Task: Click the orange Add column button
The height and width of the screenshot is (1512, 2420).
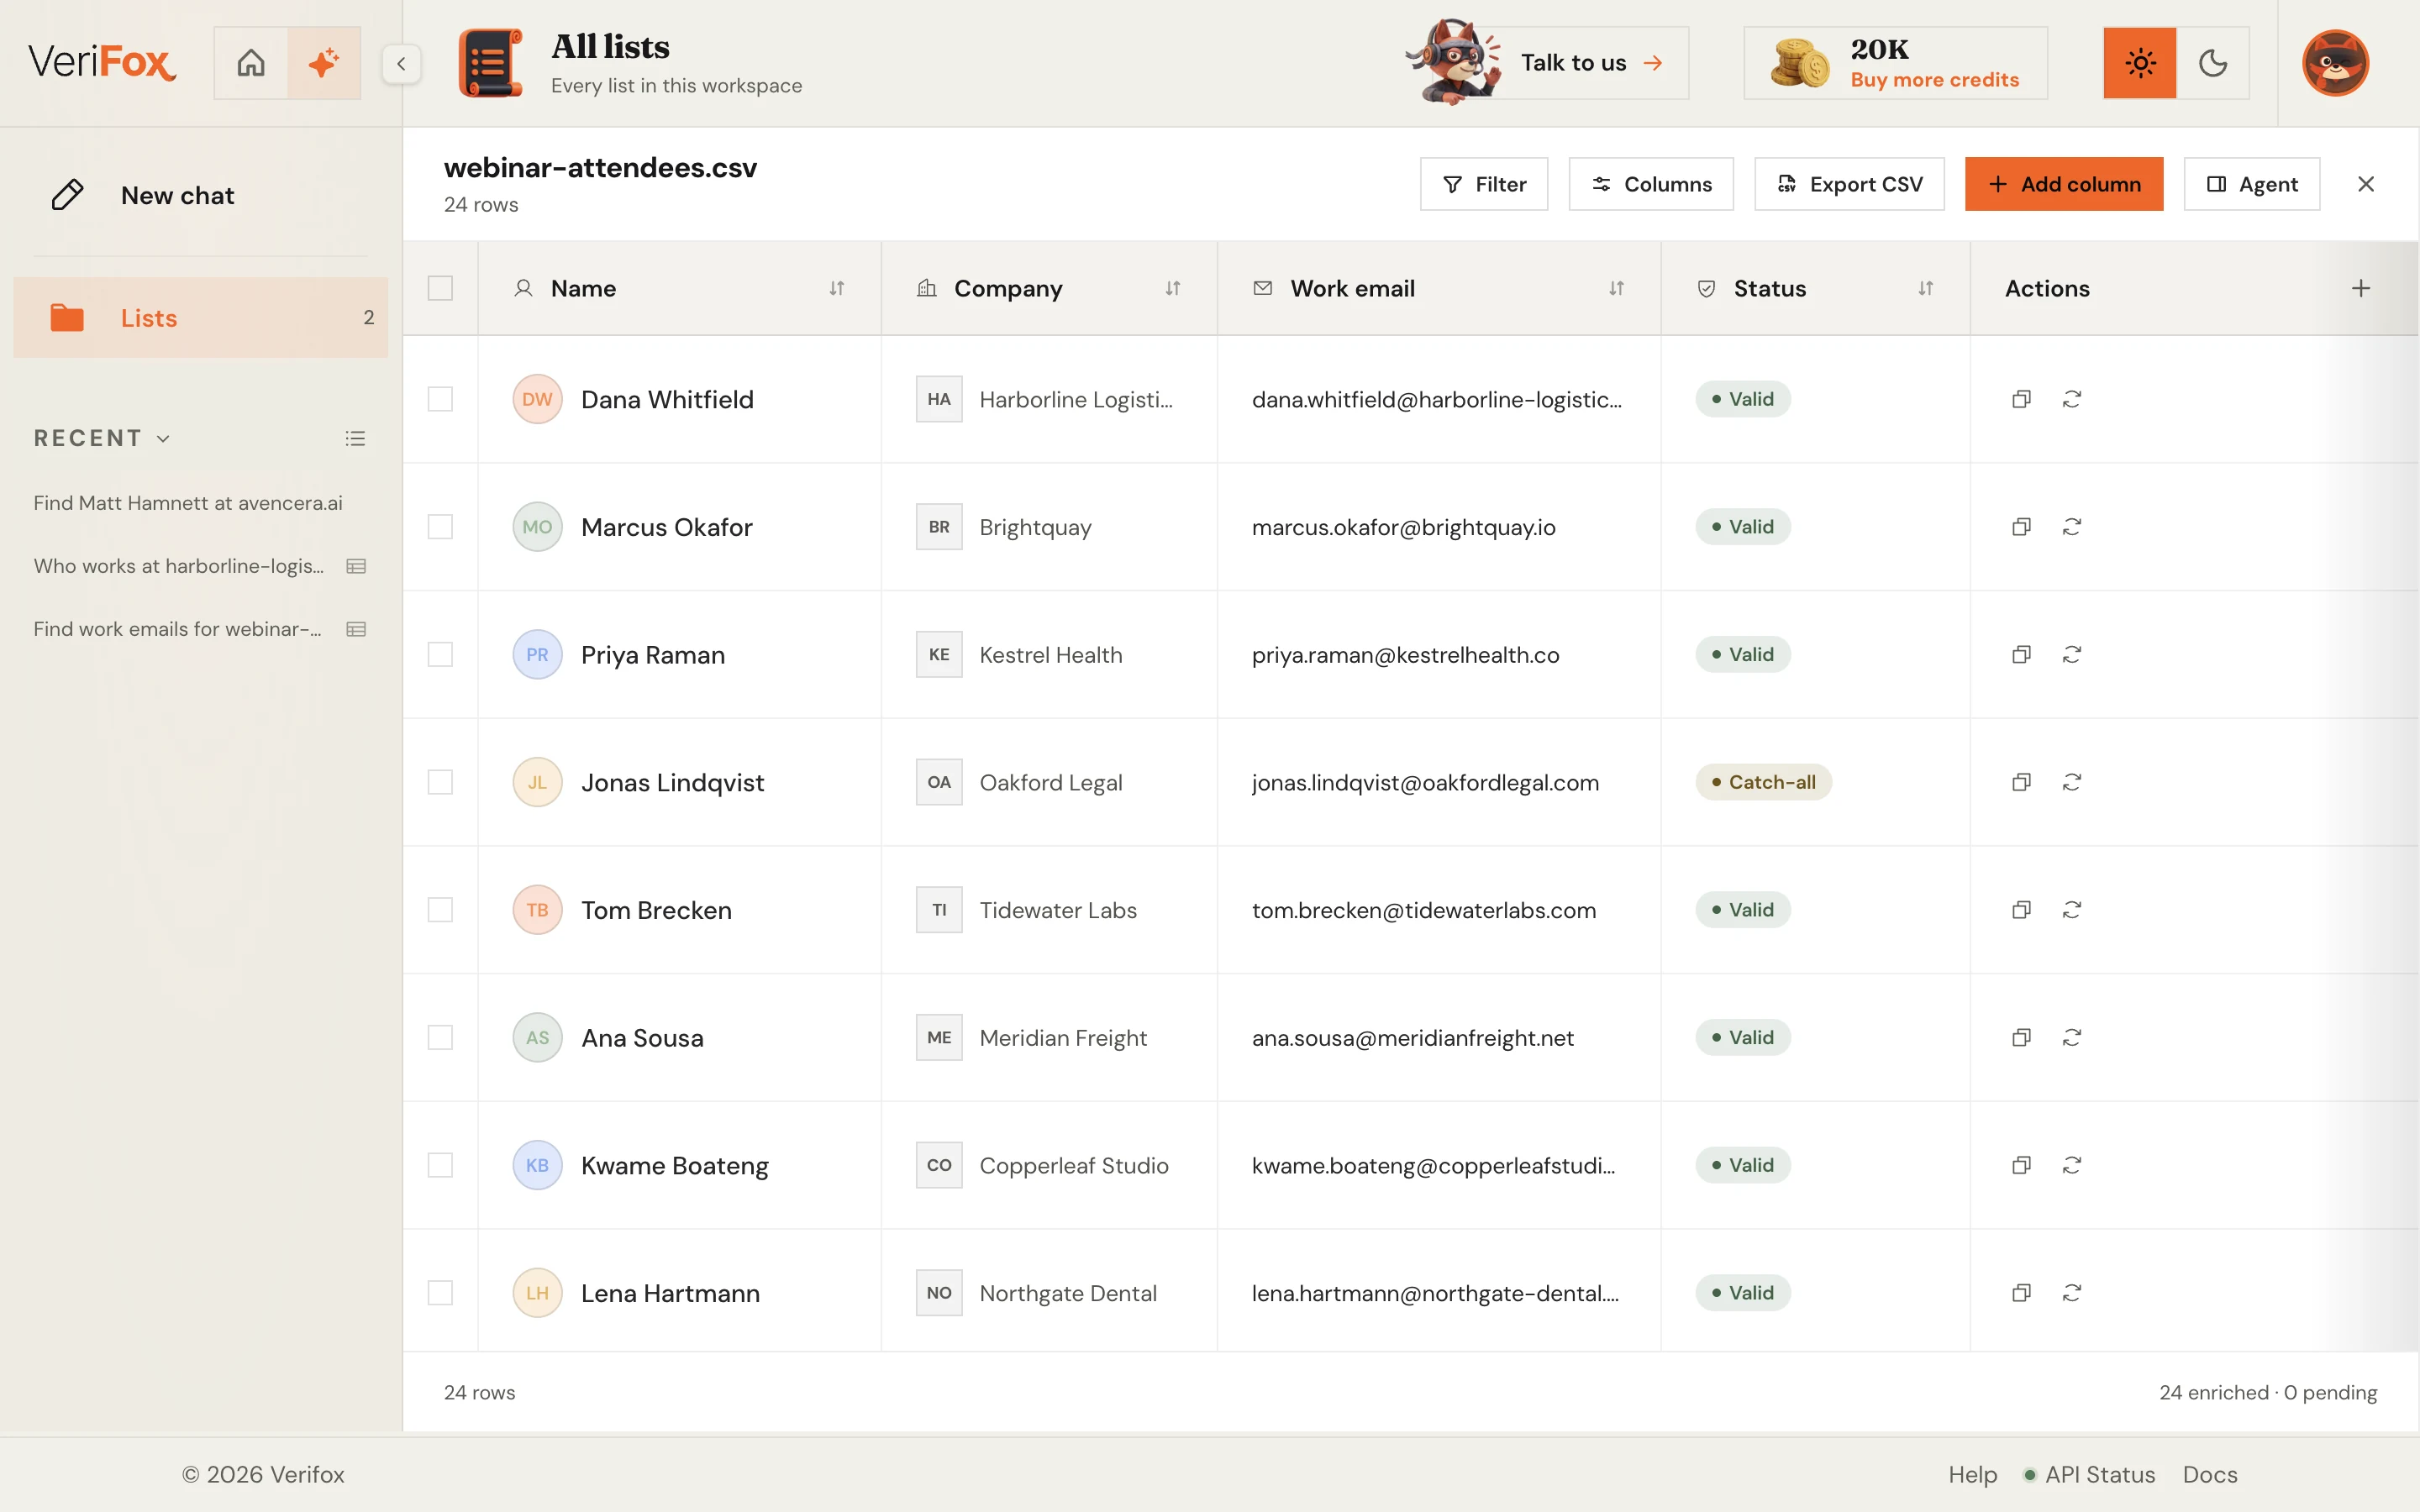Action: (2064, 184)
